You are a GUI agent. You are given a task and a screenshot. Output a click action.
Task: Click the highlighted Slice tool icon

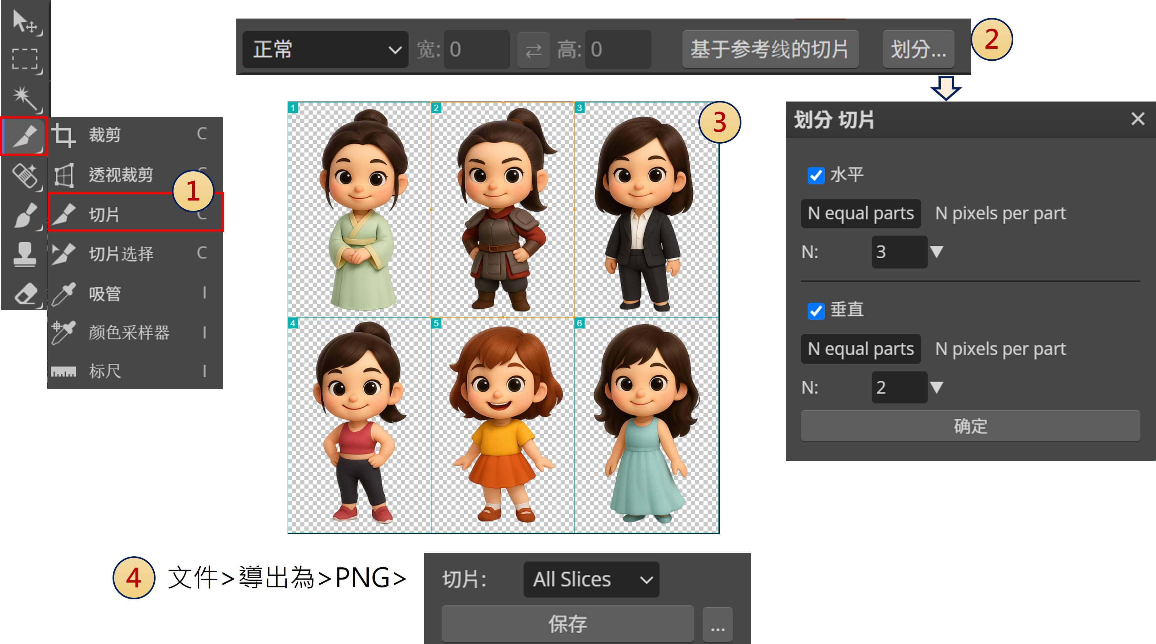tap(25, 136)
